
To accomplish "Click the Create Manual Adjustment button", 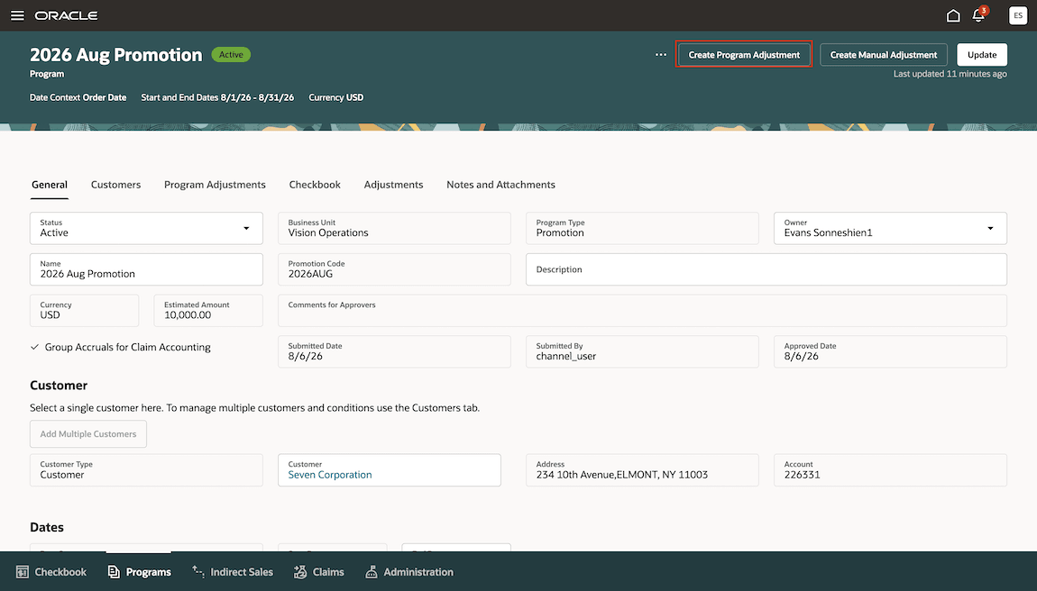I will tap(884, 55).
